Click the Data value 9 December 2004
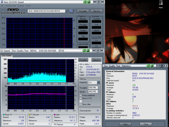169x127 pixels. (x=93, y=72)
